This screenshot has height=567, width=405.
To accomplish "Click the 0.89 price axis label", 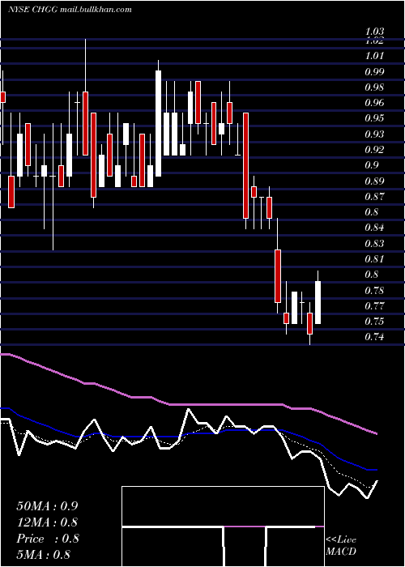I will click(x=374, y=181).
